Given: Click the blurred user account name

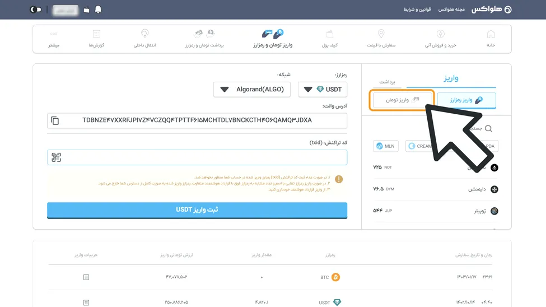Looking at the screenshot, I should point(66,10).
